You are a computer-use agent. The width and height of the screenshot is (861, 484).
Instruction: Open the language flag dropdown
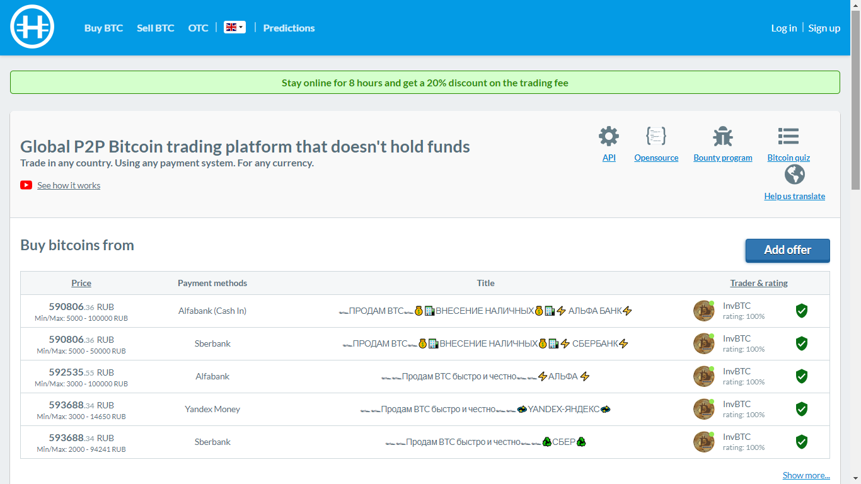pyautogui.click(x=234, y=27)
